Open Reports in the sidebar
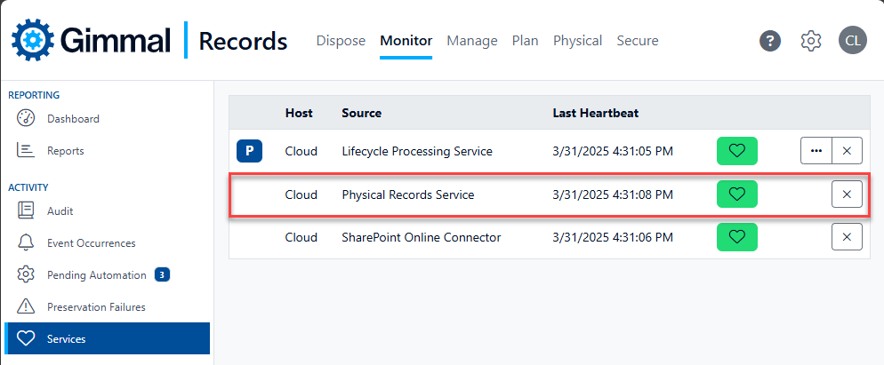Image resolution: width=884 pixels, height=365 pixels. coord(65,151)
